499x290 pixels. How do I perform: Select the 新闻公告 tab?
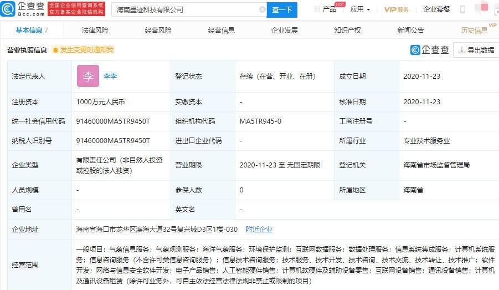pyautogui.click(x=410, y=30)
